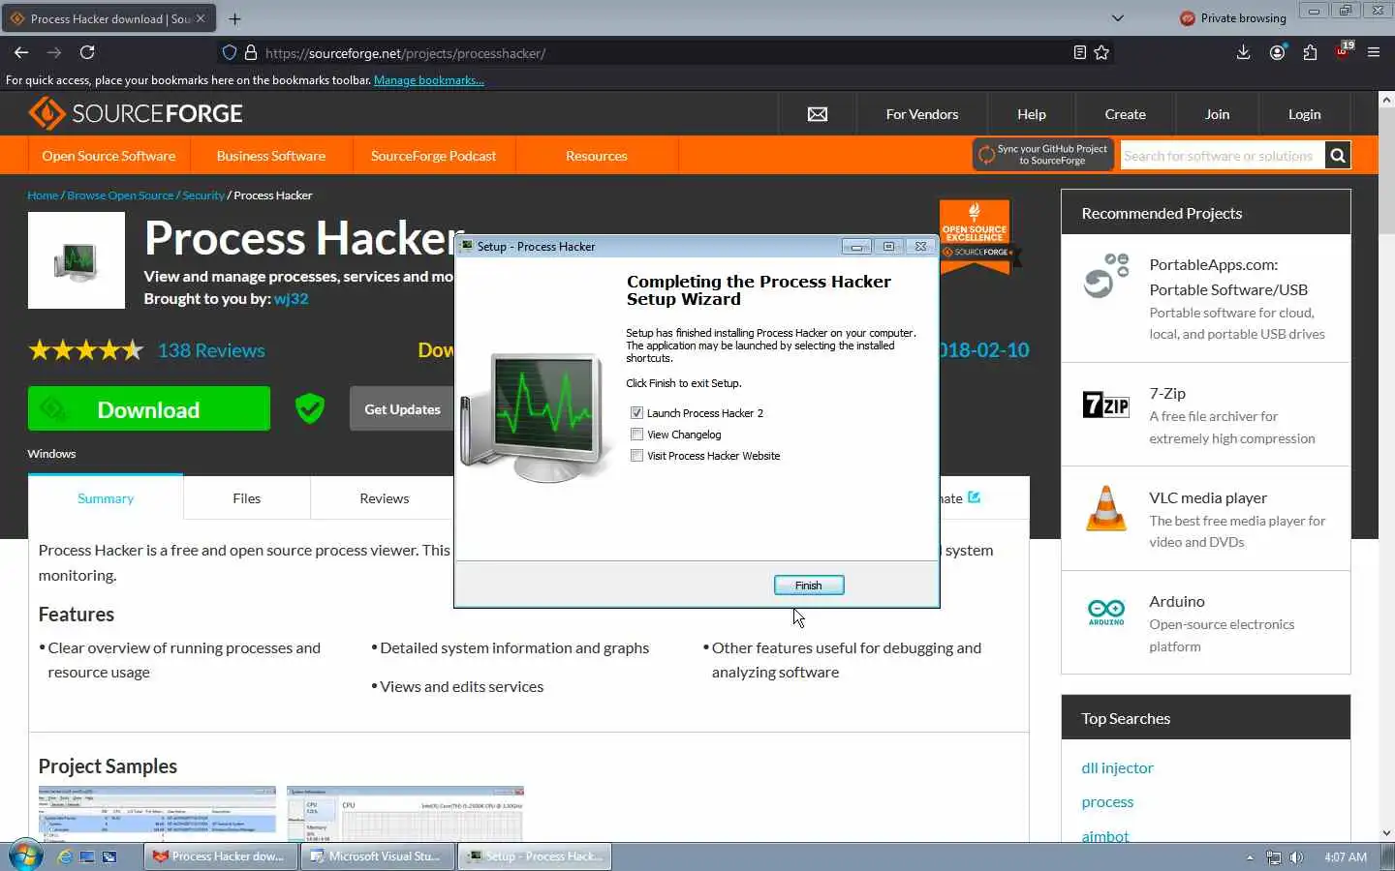Close the Process Hacker download tab
1395x871 pixels.
pos(201,18)
